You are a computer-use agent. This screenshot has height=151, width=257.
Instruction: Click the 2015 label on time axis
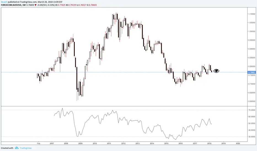click(x=166, y=144)
